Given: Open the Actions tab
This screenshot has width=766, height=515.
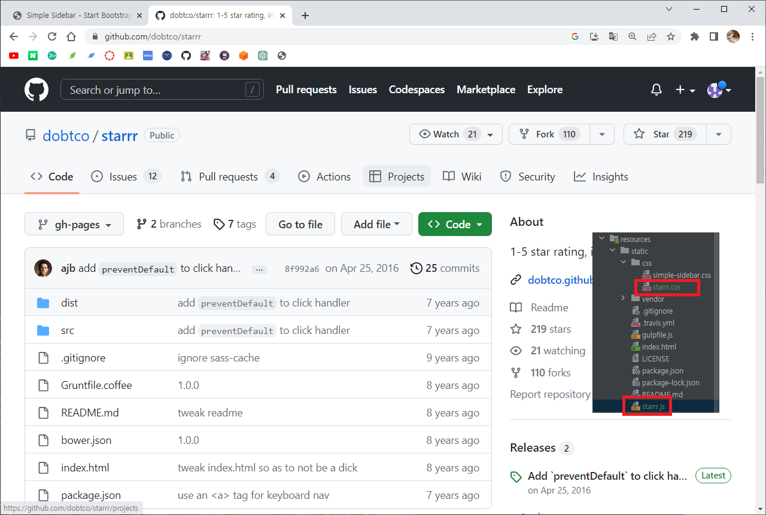Looking at the screenshot, I should pos(324,177).
